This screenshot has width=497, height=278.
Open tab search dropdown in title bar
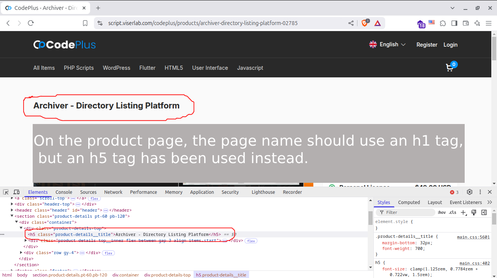[x=453, y=8]
